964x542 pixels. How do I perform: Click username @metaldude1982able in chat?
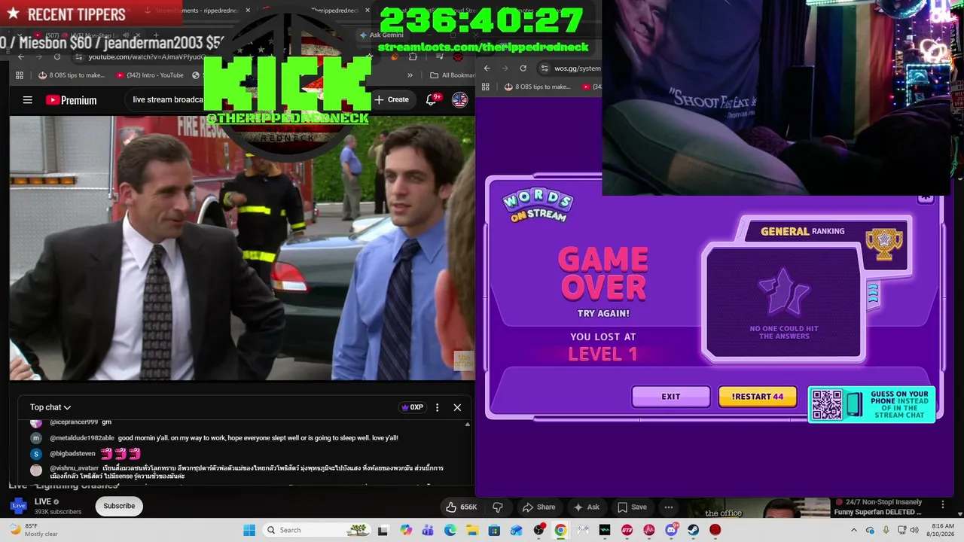82,438
